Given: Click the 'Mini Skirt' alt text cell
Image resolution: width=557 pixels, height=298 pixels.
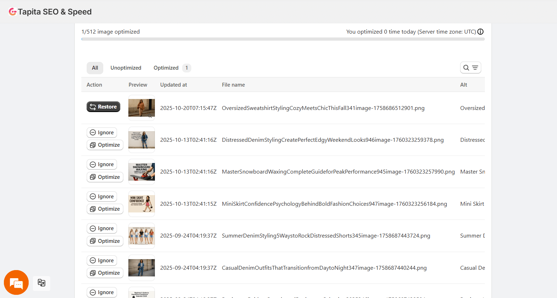Looking at the screenshot, I should pyautogui.click(x=472, y=204).
